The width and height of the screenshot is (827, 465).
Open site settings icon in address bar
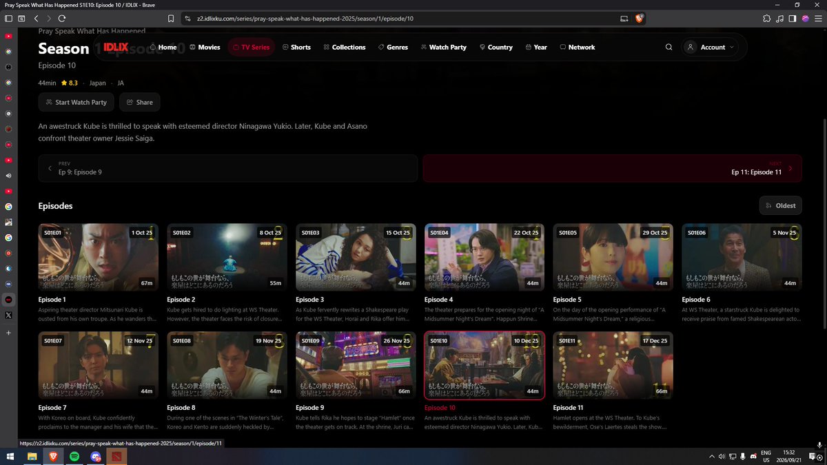pyautogui.click(x=187, y=19)
